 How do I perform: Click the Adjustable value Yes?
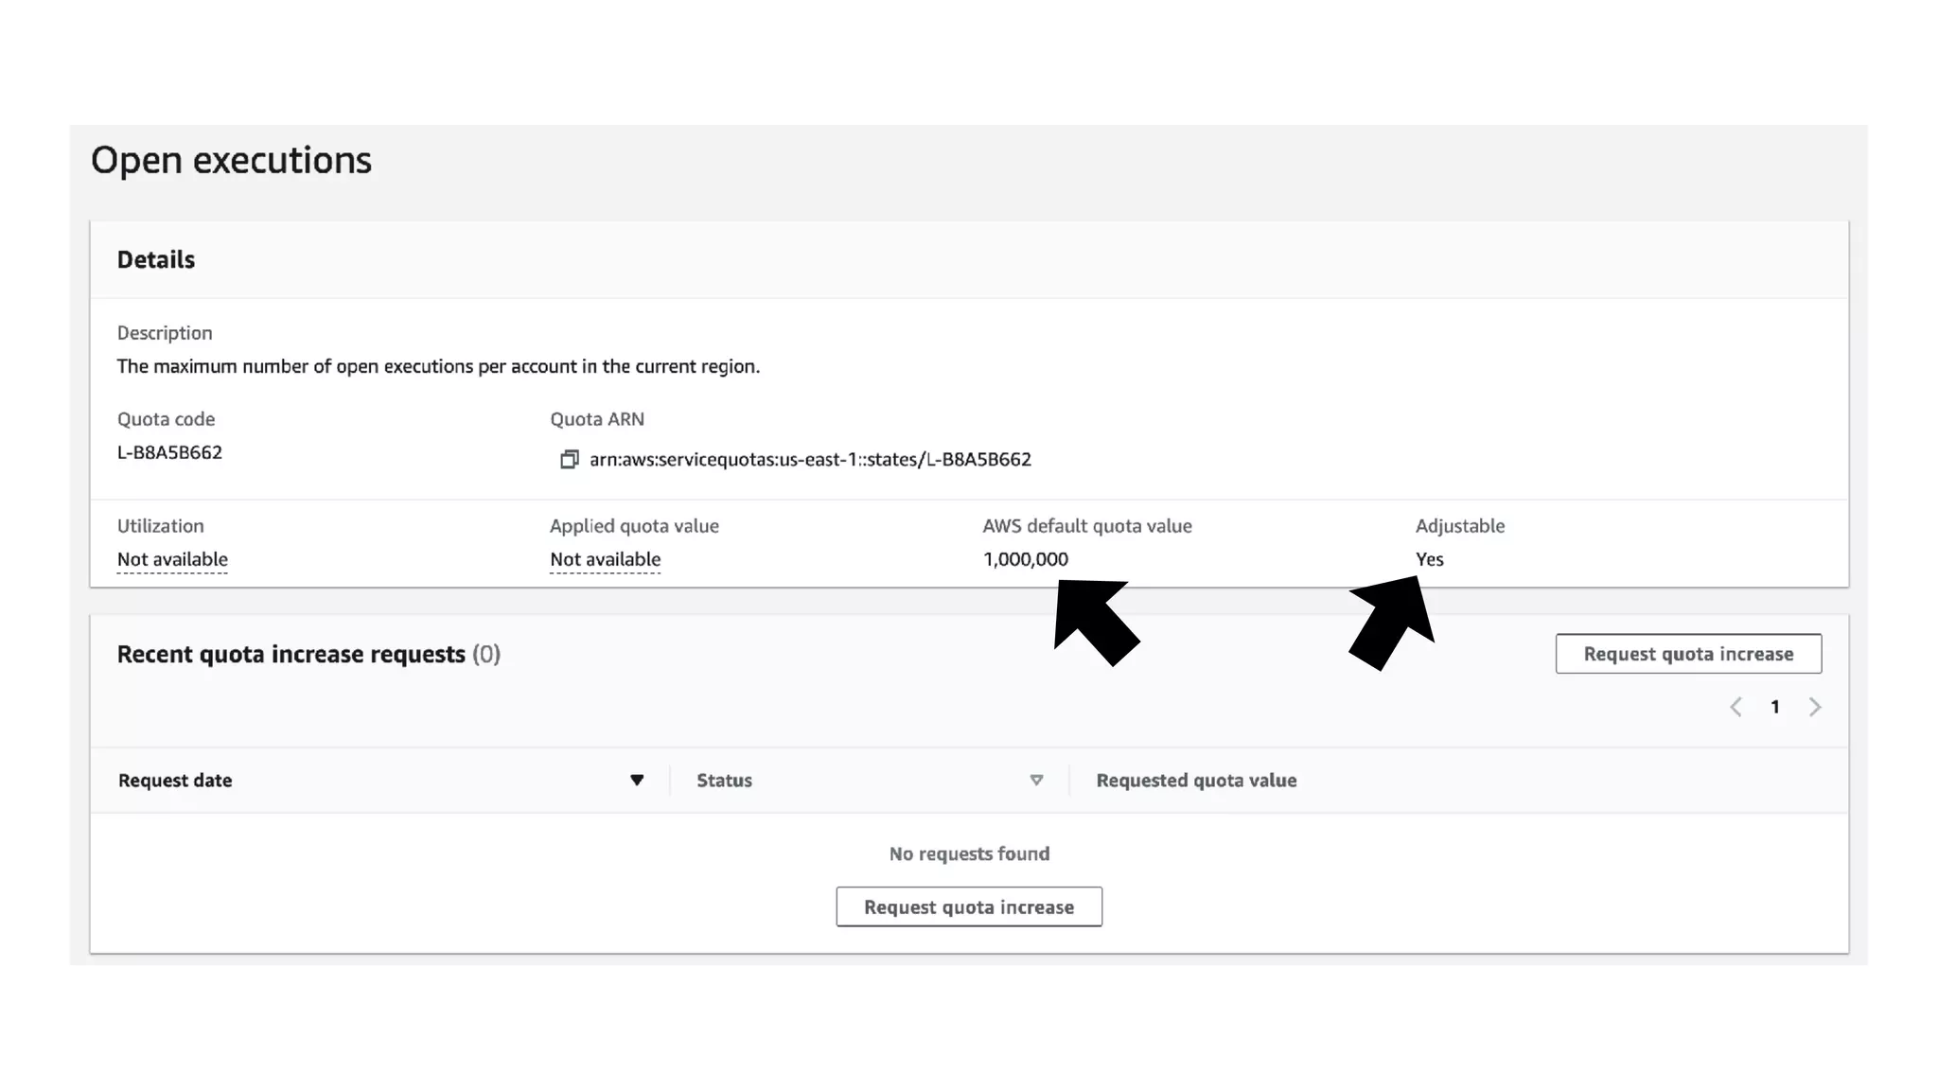point(1429,559)
